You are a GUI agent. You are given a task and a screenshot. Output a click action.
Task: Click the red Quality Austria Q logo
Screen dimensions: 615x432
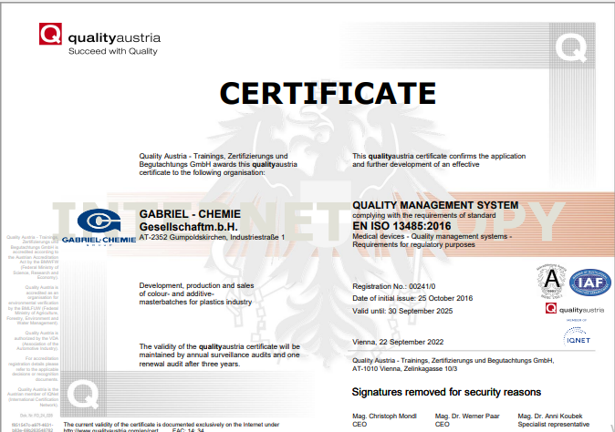click(50, 34)
